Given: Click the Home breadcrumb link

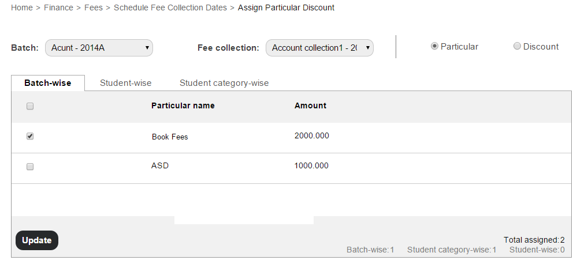Looking at the screenshot, I should [x=22, y=8].
